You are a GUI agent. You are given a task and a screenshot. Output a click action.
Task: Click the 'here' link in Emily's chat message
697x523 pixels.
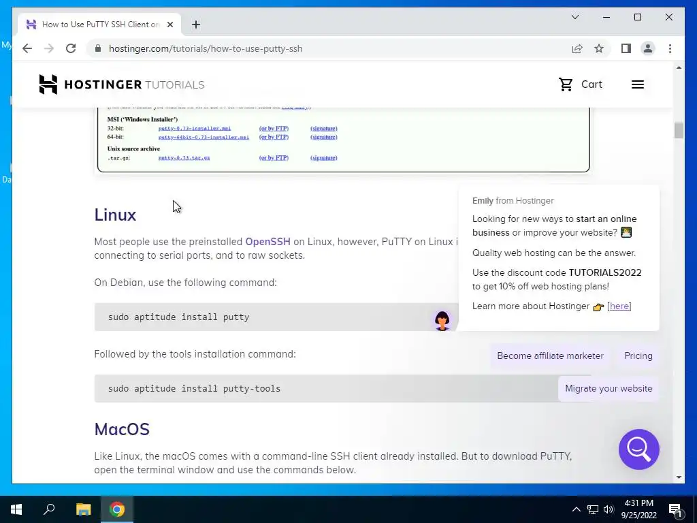pyautogui.click(x=619, y=306)
